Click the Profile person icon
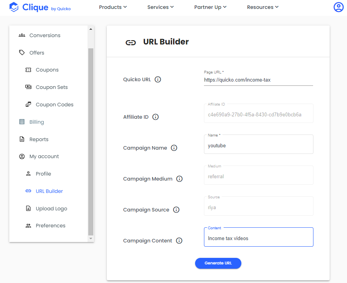347x283 pixels. pyautogui.click(x=28, y=174)
